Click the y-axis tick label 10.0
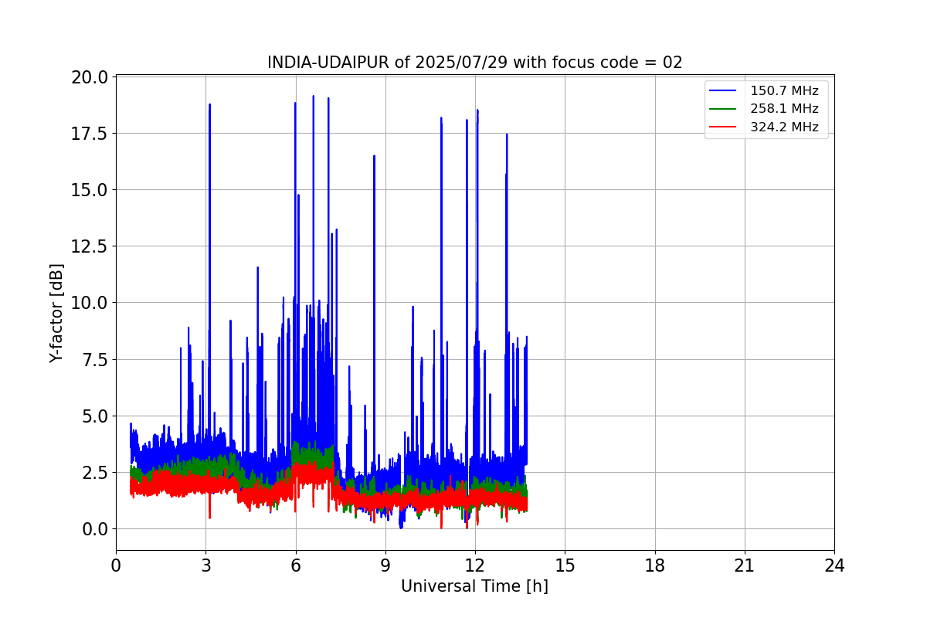 coord(90,303)
